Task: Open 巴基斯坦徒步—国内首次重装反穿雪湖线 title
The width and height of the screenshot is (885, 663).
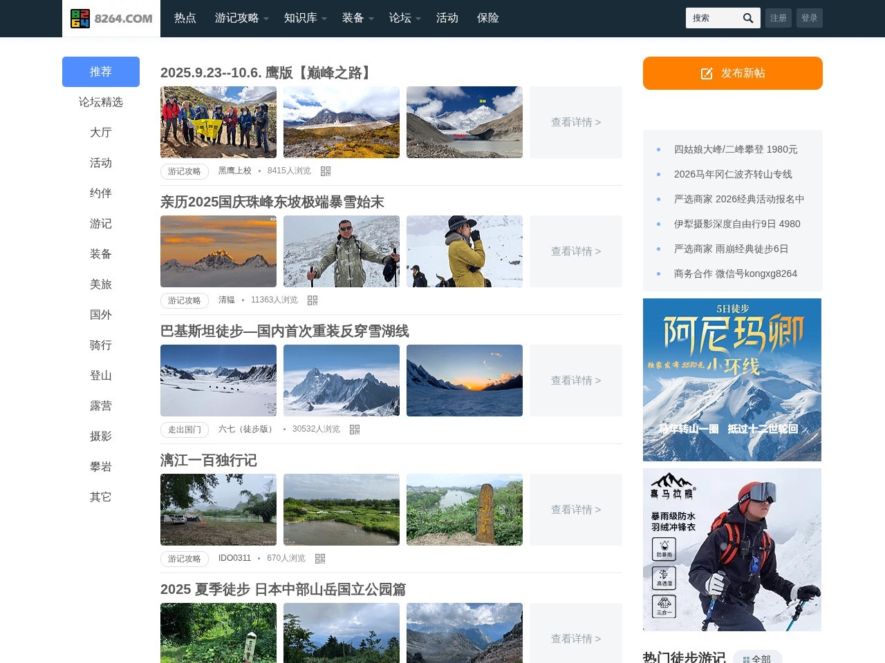Action: pos(285,331)
